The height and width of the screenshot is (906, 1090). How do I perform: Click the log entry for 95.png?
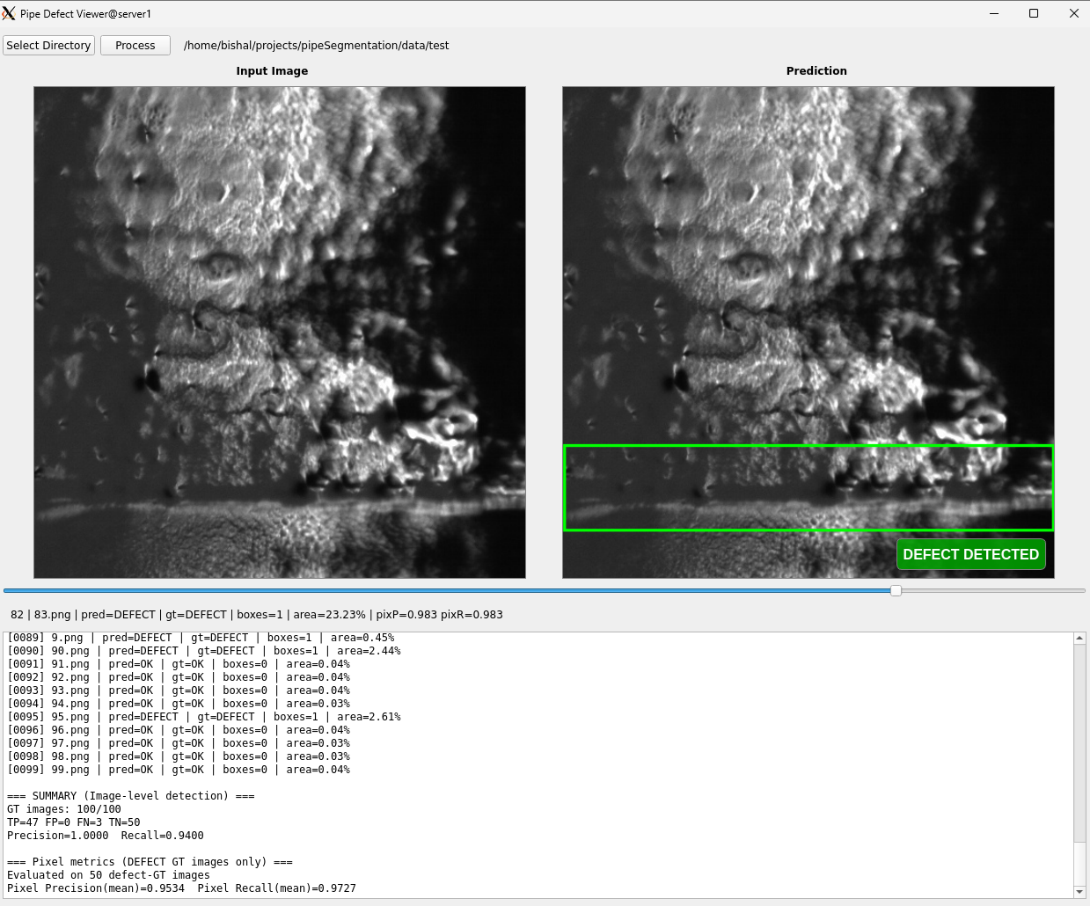202,716
